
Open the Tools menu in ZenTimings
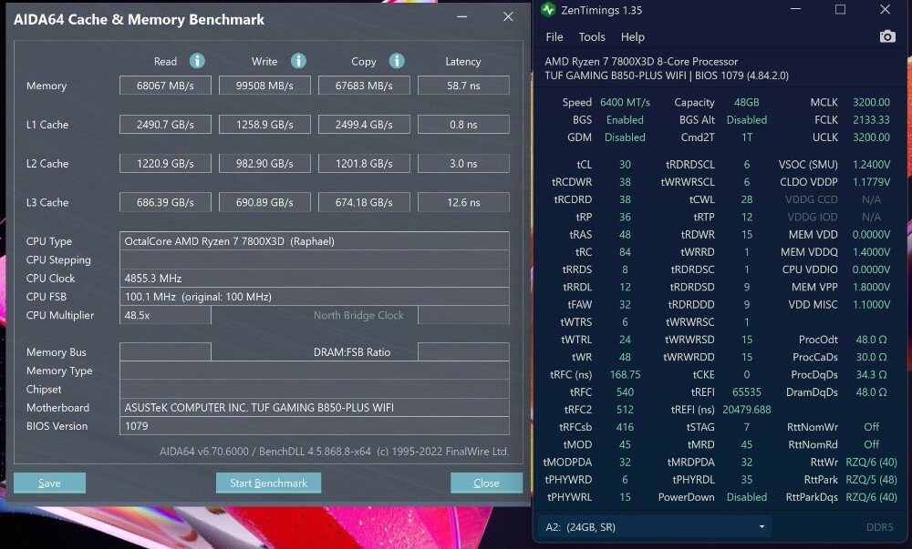click(x=592, y=36)
